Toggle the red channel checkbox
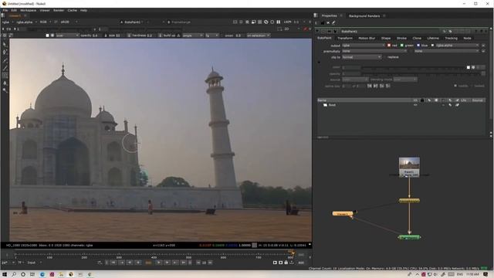 (389, 46)
